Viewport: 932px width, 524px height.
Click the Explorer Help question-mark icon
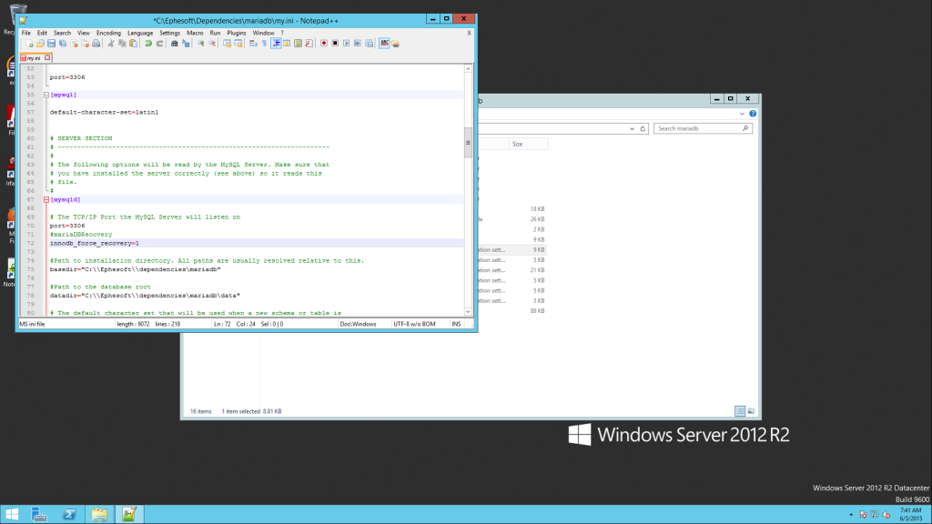[753, 114]
